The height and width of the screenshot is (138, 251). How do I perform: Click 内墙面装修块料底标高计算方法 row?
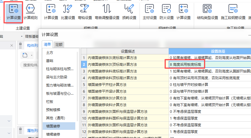point(128,71)
